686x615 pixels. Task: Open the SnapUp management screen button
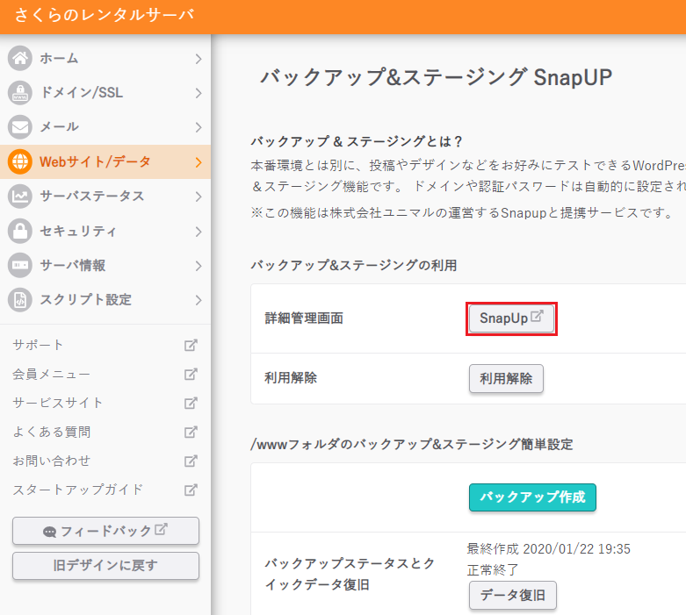point(511,318)
